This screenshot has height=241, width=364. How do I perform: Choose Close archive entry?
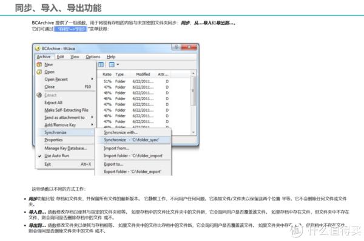(x=66, y=87)
